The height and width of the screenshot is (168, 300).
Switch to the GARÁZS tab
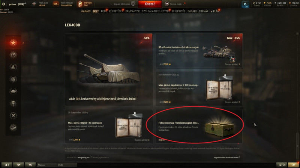click(x=86, y=11)
